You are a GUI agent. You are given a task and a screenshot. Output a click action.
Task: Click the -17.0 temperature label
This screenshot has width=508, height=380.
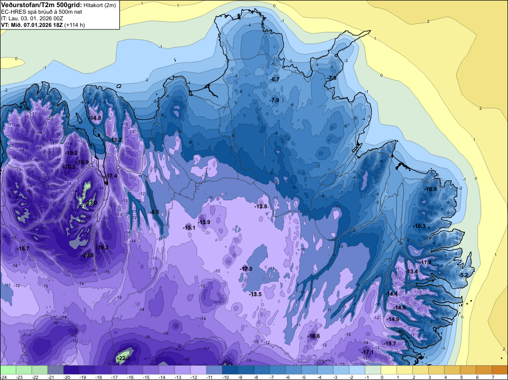coord(246,269)
